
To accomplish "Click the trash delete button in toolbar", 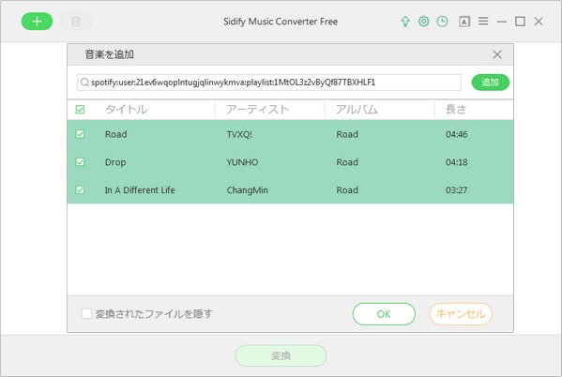I will pos(76,22).
